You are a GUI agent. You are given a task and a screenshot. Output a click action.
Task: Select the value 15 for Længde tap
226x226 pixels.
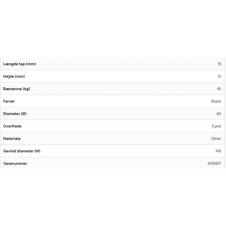(219, 64)
